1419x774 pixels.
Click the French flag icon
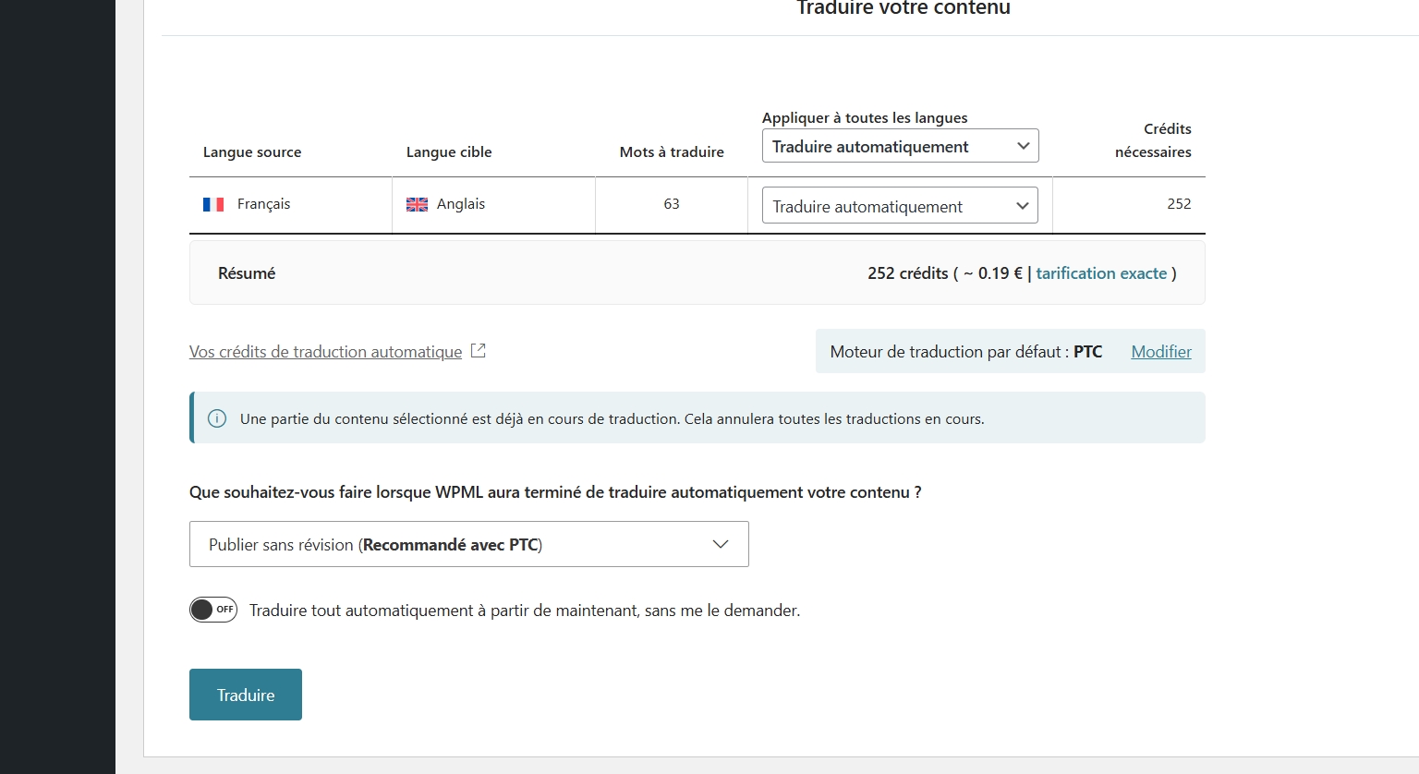(213, 204)
